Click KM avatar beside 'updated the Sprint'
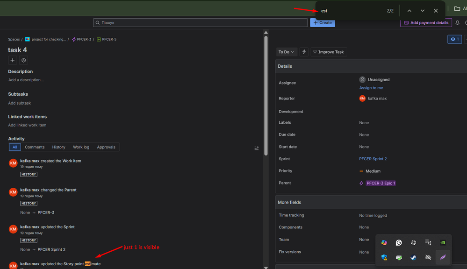467x269 pixels. (13, 229)
